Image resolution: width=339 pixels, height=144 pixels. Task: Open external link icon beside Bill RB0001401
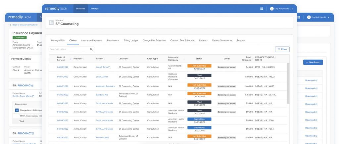[32, 86]
